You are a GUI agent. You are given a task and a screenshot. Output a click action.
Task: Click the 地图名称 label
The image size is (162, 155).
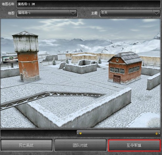coord(8,4)
